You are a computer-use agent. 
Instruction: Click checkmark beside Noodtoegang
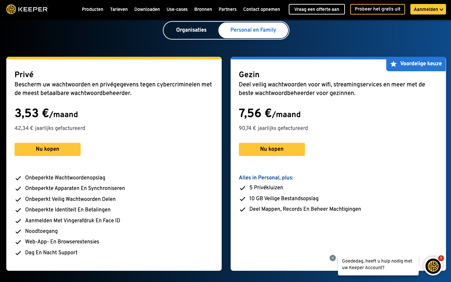[18, 232]
